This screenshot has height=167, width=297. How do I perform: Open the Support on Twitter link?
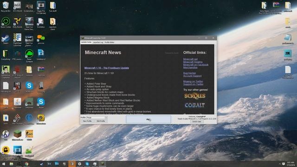point(193,84)
